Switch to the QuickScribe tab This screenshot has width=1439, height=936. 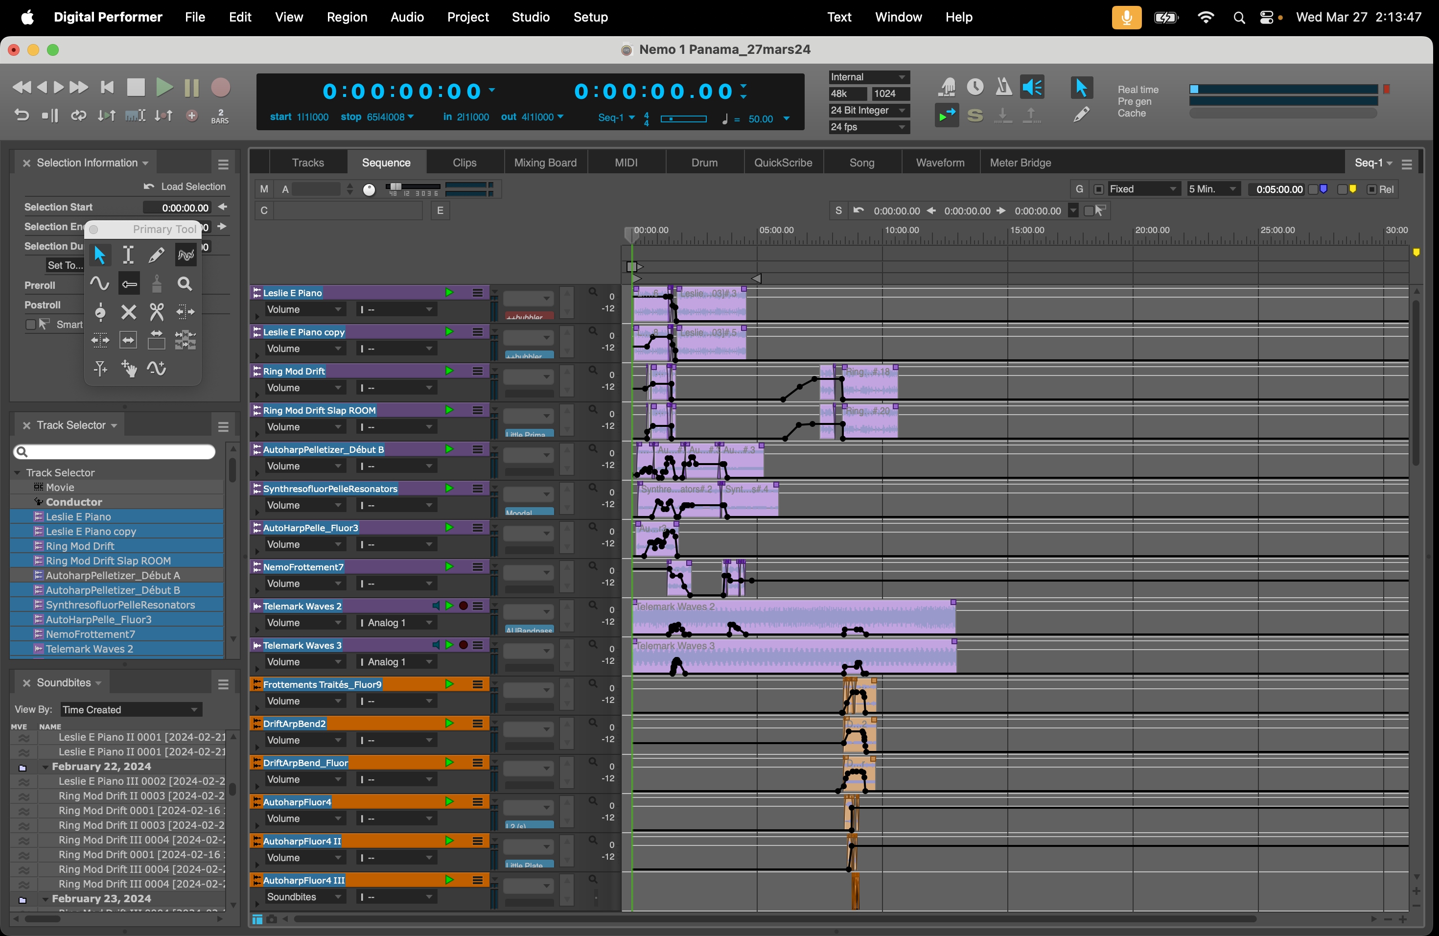(783, 163)
